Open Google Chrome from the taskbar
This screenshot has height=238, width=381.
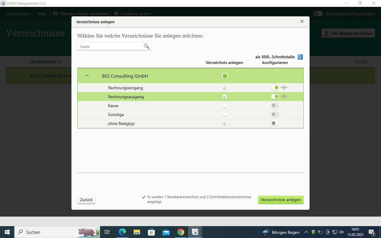tap(180, 232)
